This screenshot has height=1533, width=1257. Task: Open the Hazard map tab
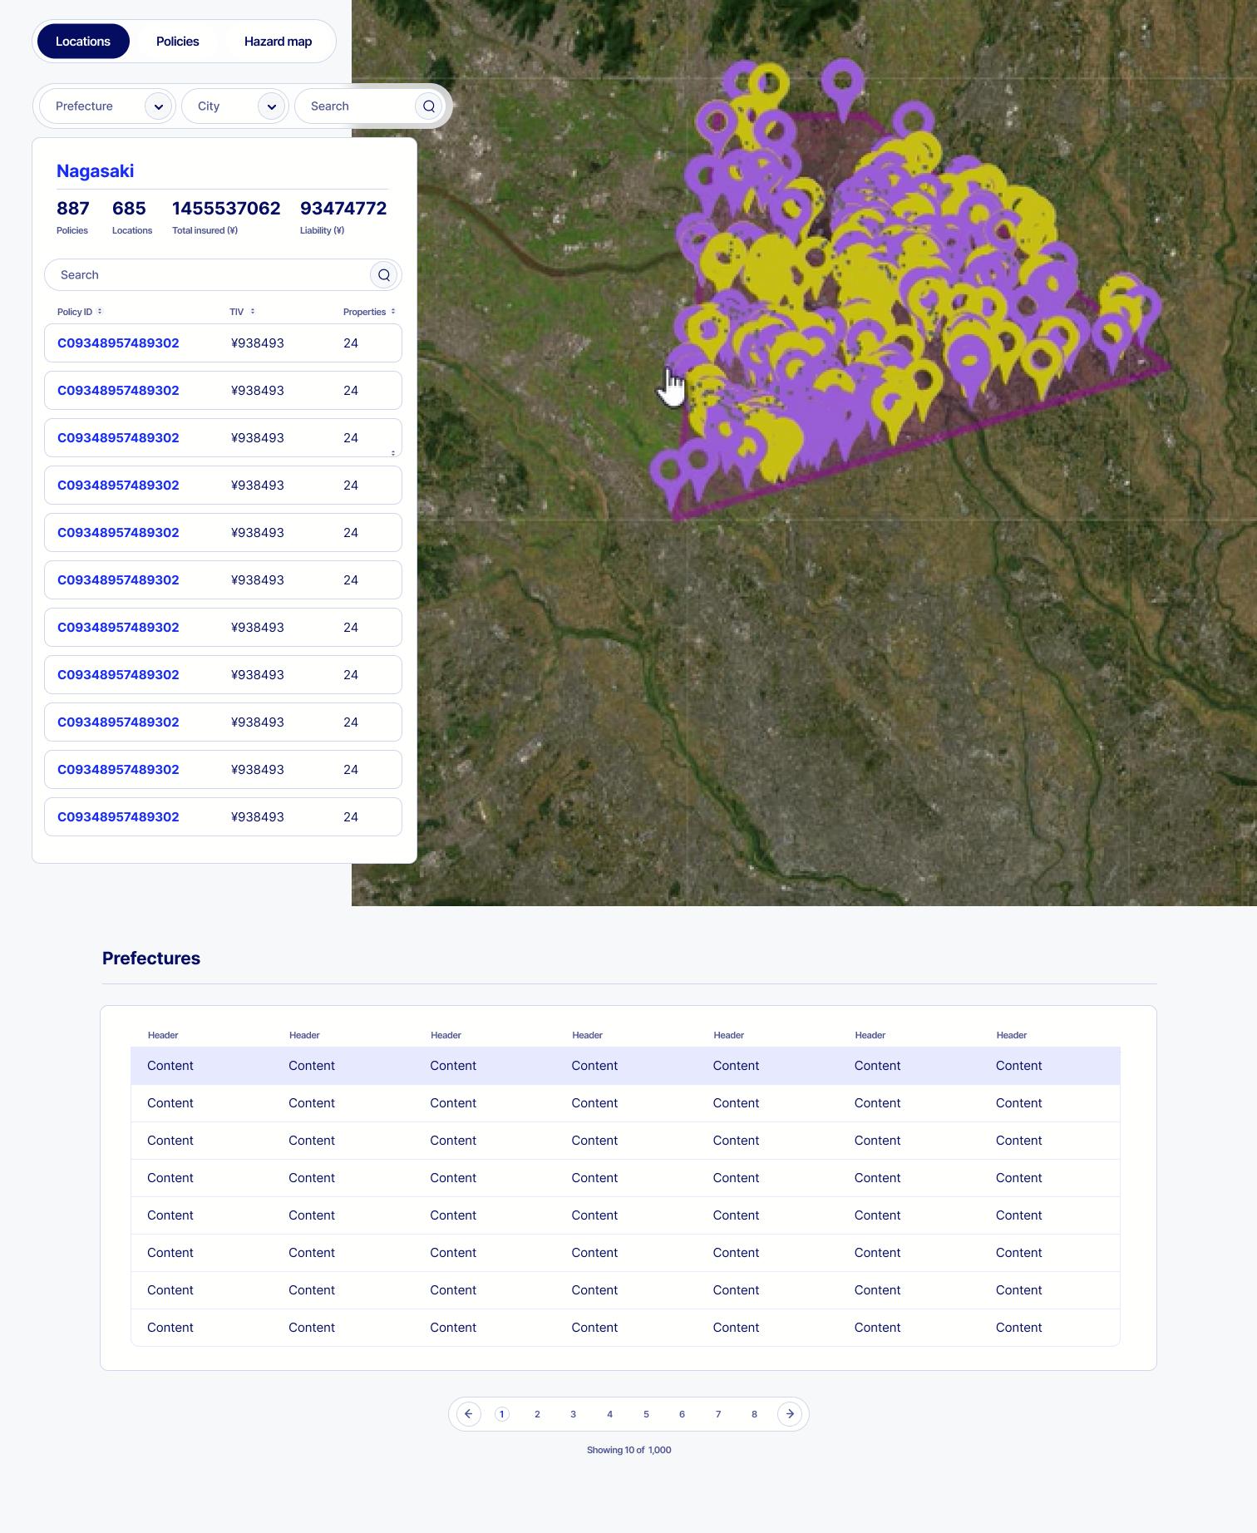(x=278, y=42)
